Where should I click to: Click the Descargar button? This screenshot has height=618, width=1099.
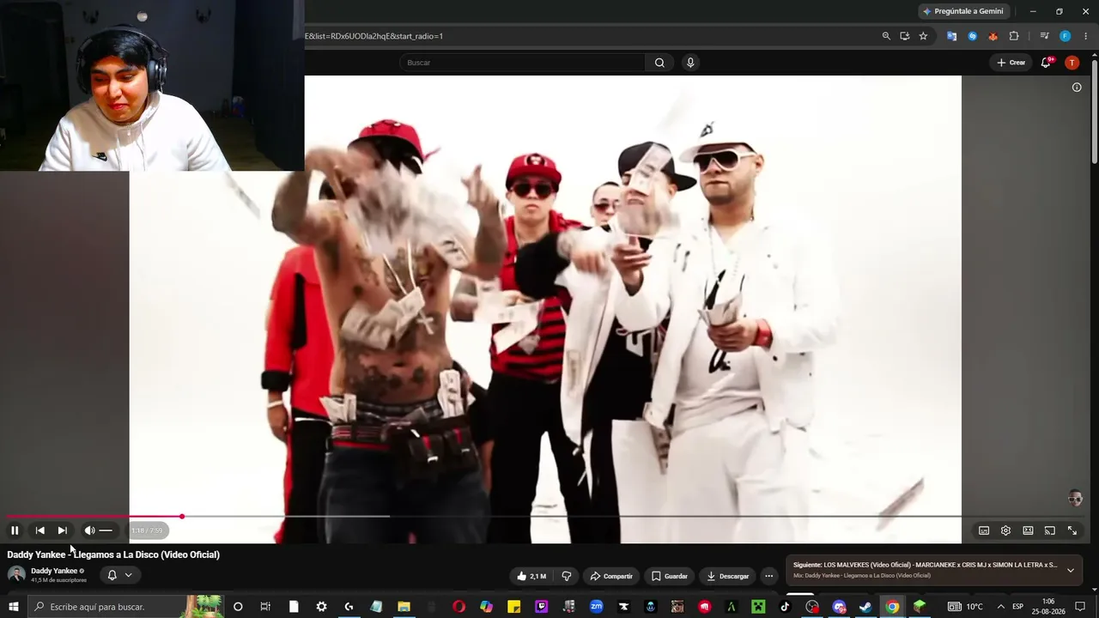point(728,576)
